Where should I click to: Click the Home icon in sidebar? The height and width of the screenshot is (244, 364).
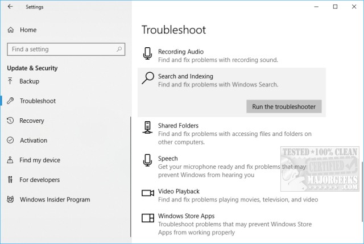10,30
